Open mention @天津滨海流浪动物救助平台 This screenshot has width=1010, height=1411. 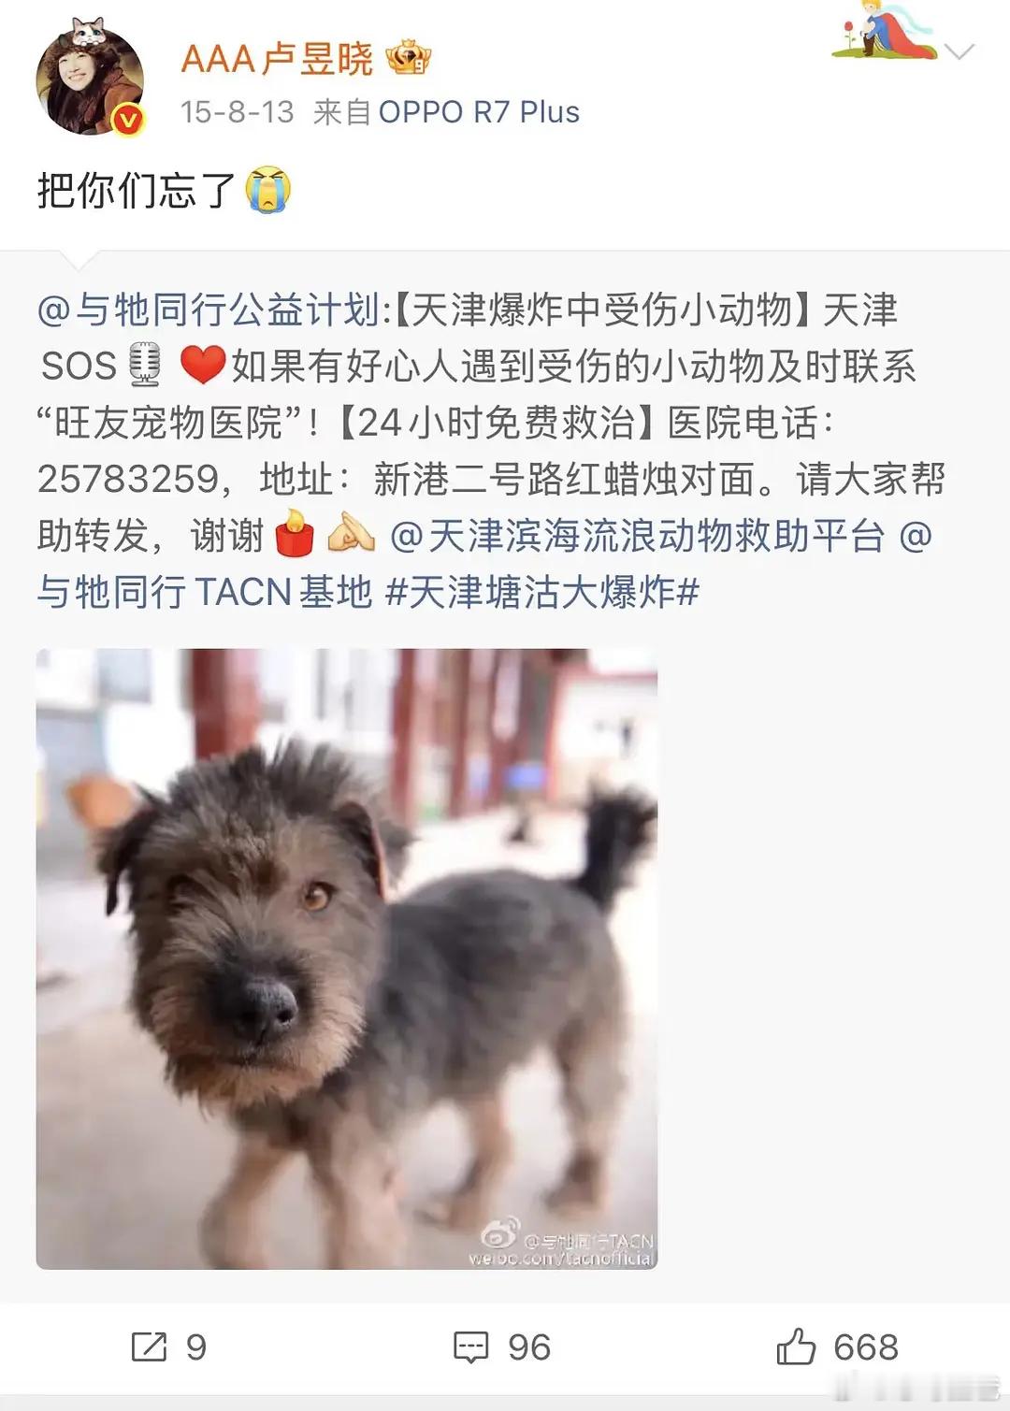coord(637,536)
